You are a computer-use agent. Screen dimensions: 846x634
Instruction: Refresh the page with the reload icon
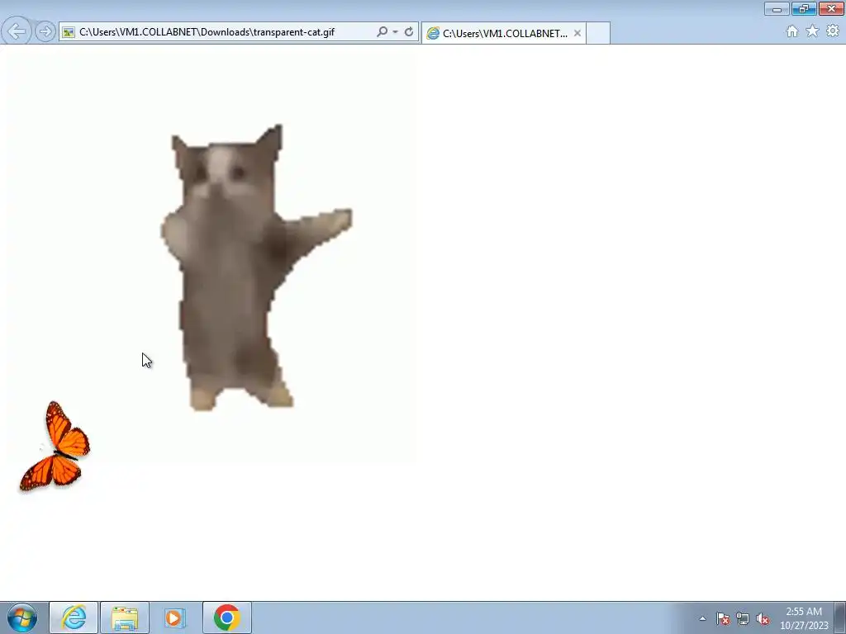(x=409, y=32)
